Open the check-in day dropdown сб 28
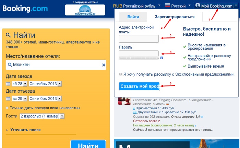Viewport: 240px width, 148px height. (20, 84)
